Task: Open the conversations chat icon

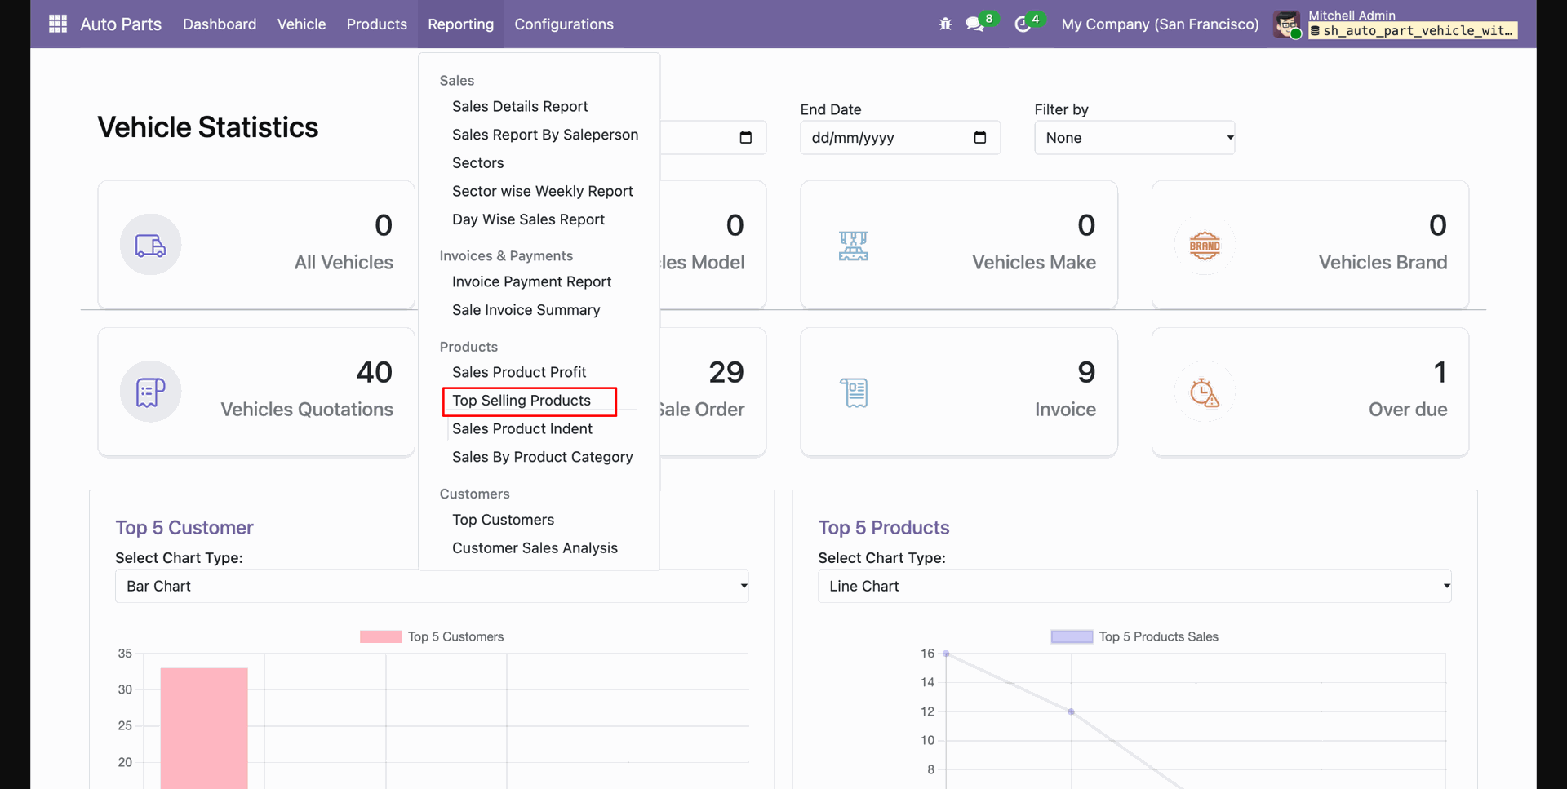Action: point(975,24)
